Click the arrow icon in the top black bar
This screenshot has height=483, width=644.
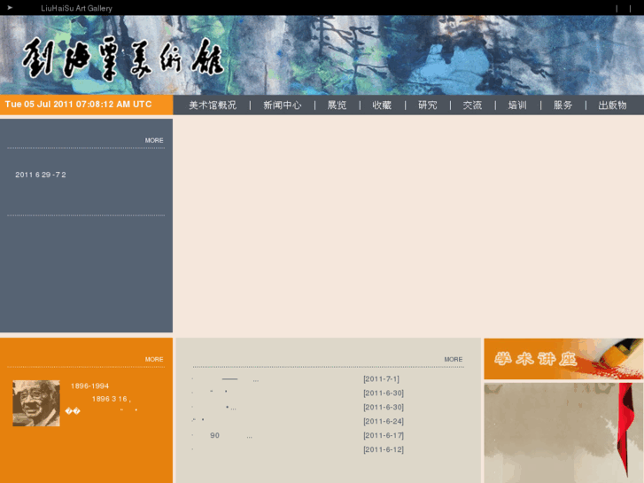pyautogui.click(x=10, y=7)
